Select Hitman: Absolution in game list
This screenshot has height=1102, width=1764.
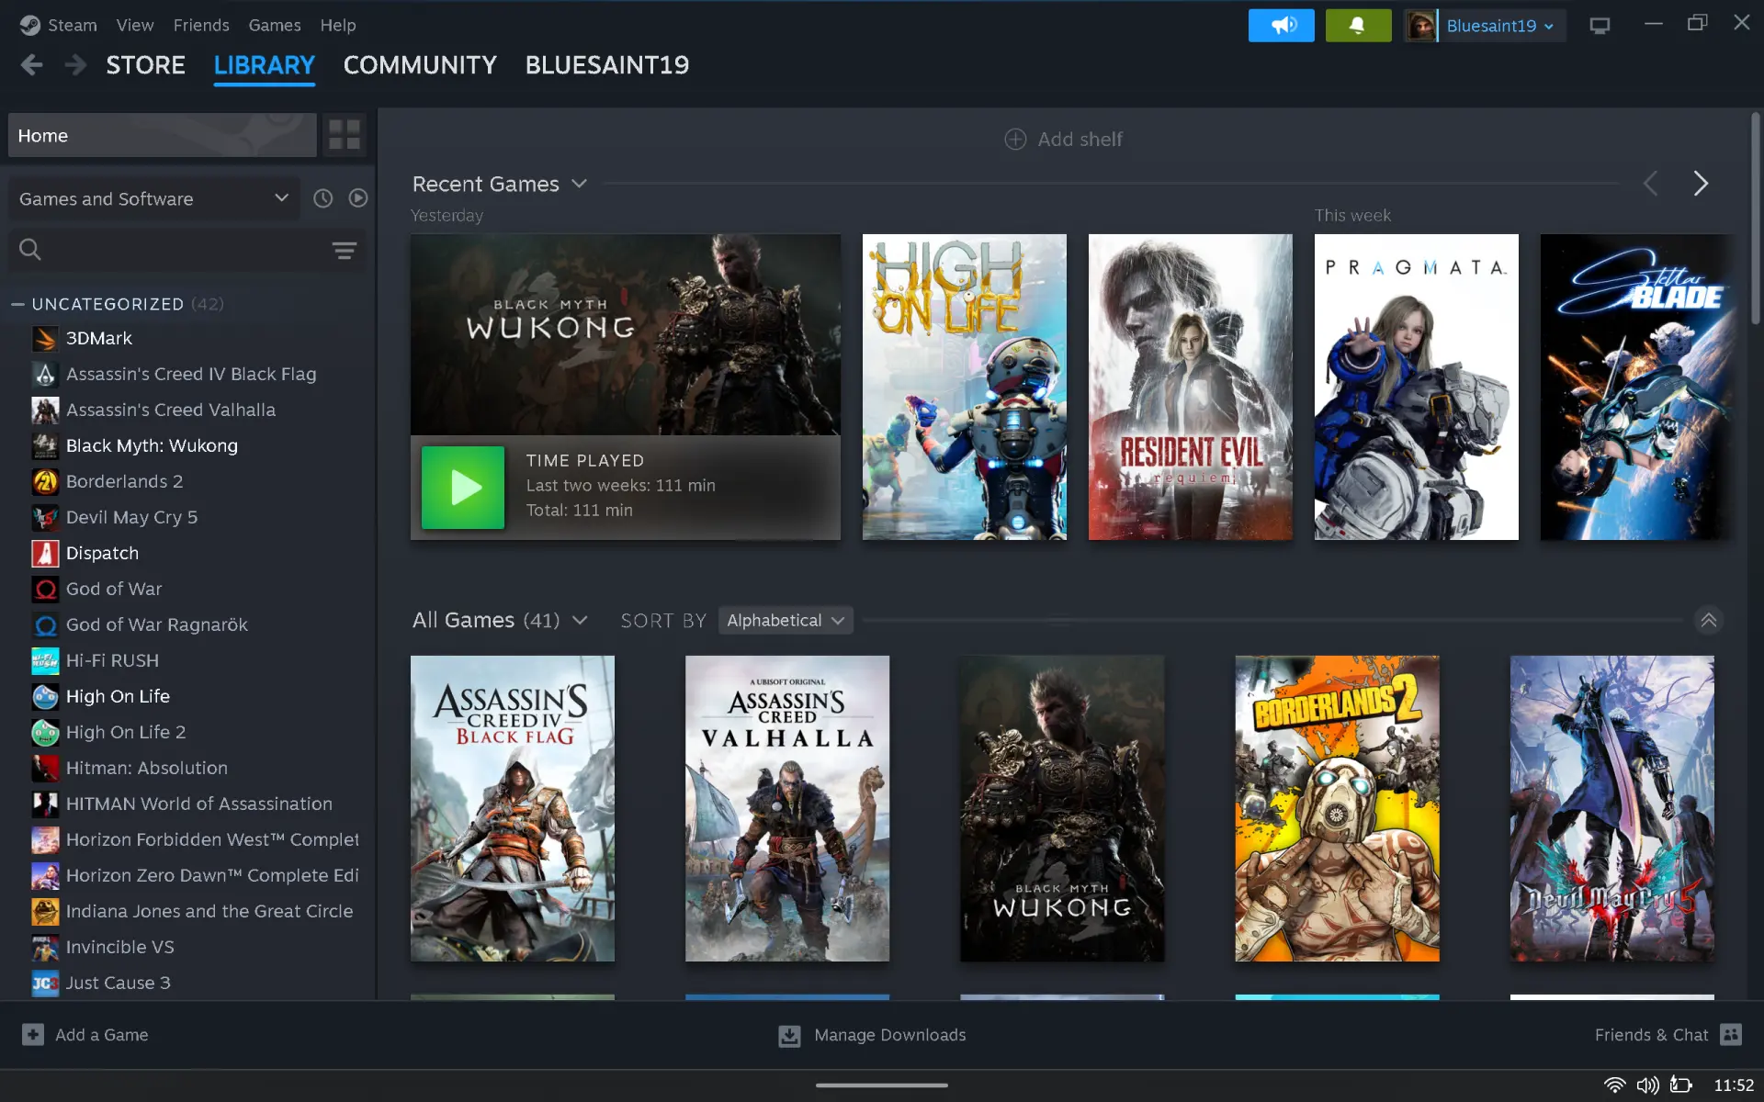147,769
